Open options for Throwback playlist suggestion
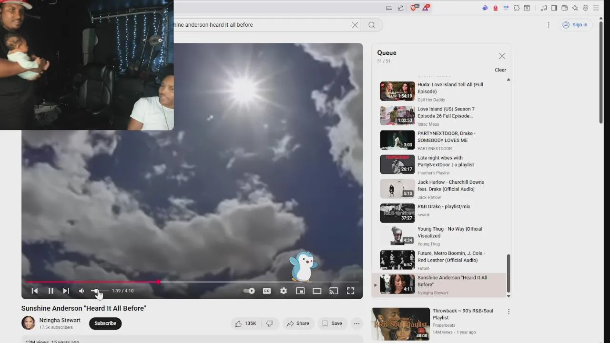 (x=508, y=312)
